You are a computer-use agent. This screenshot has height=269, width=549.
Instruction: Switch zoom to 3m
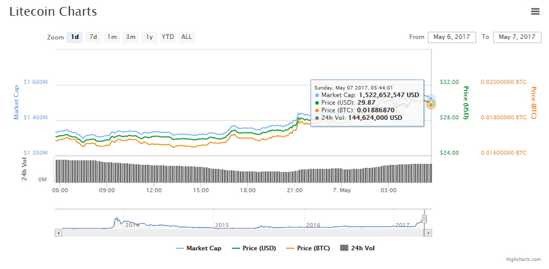[x=131, y=37]
